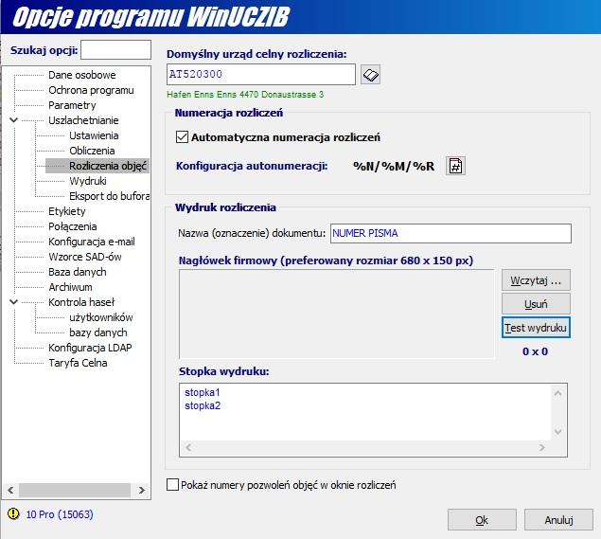Screen dimensions: 601x539
Task: Click the 0 x 0 image size label
Action: (x=535, y=351)
